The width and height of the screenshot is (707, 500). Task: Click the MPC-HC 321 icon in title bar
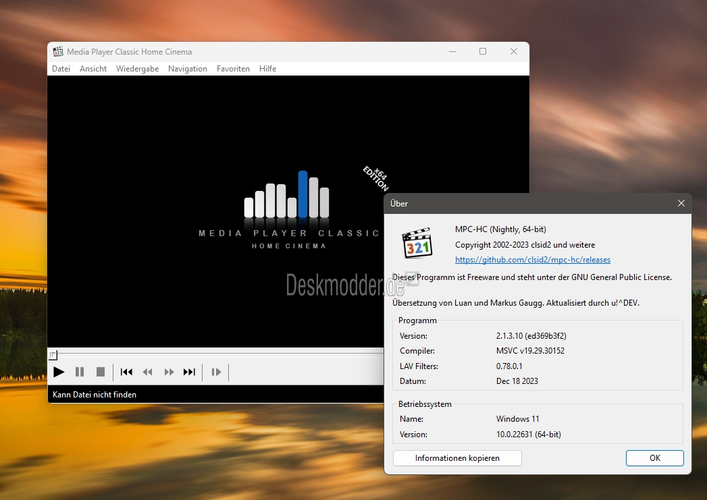58,51
